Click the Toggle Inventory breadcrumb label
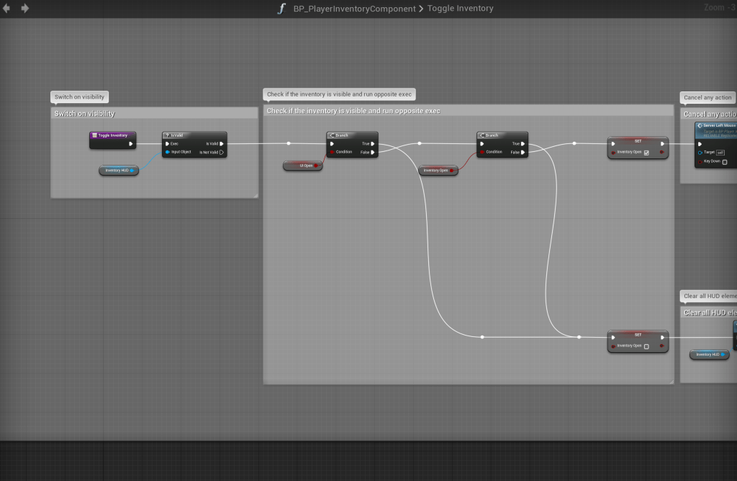The width and height of the screenshot is (737, 481). click(461, 9)
